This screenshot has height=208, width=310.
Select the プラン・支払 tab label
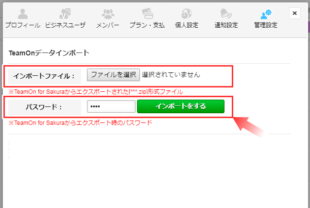[147, 25]
